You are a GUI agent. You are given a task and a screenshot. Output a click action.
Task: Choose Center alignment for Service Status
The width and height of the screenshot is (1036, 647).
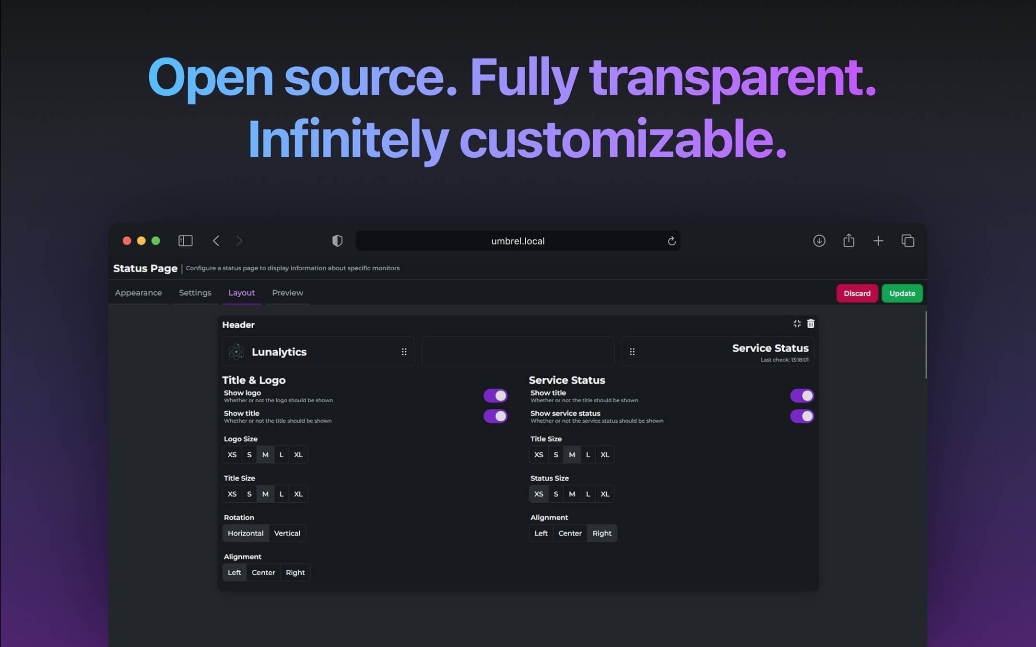coord(569,533)
